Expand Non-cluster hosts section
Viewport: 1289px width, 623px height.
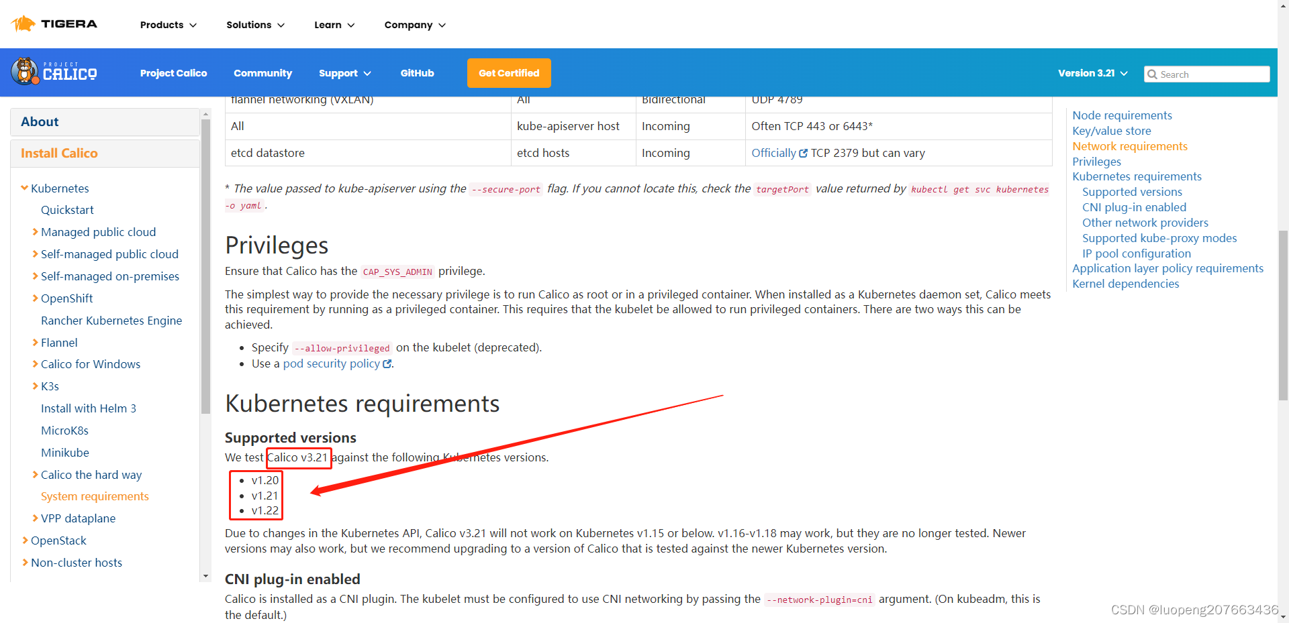(25, 563)
